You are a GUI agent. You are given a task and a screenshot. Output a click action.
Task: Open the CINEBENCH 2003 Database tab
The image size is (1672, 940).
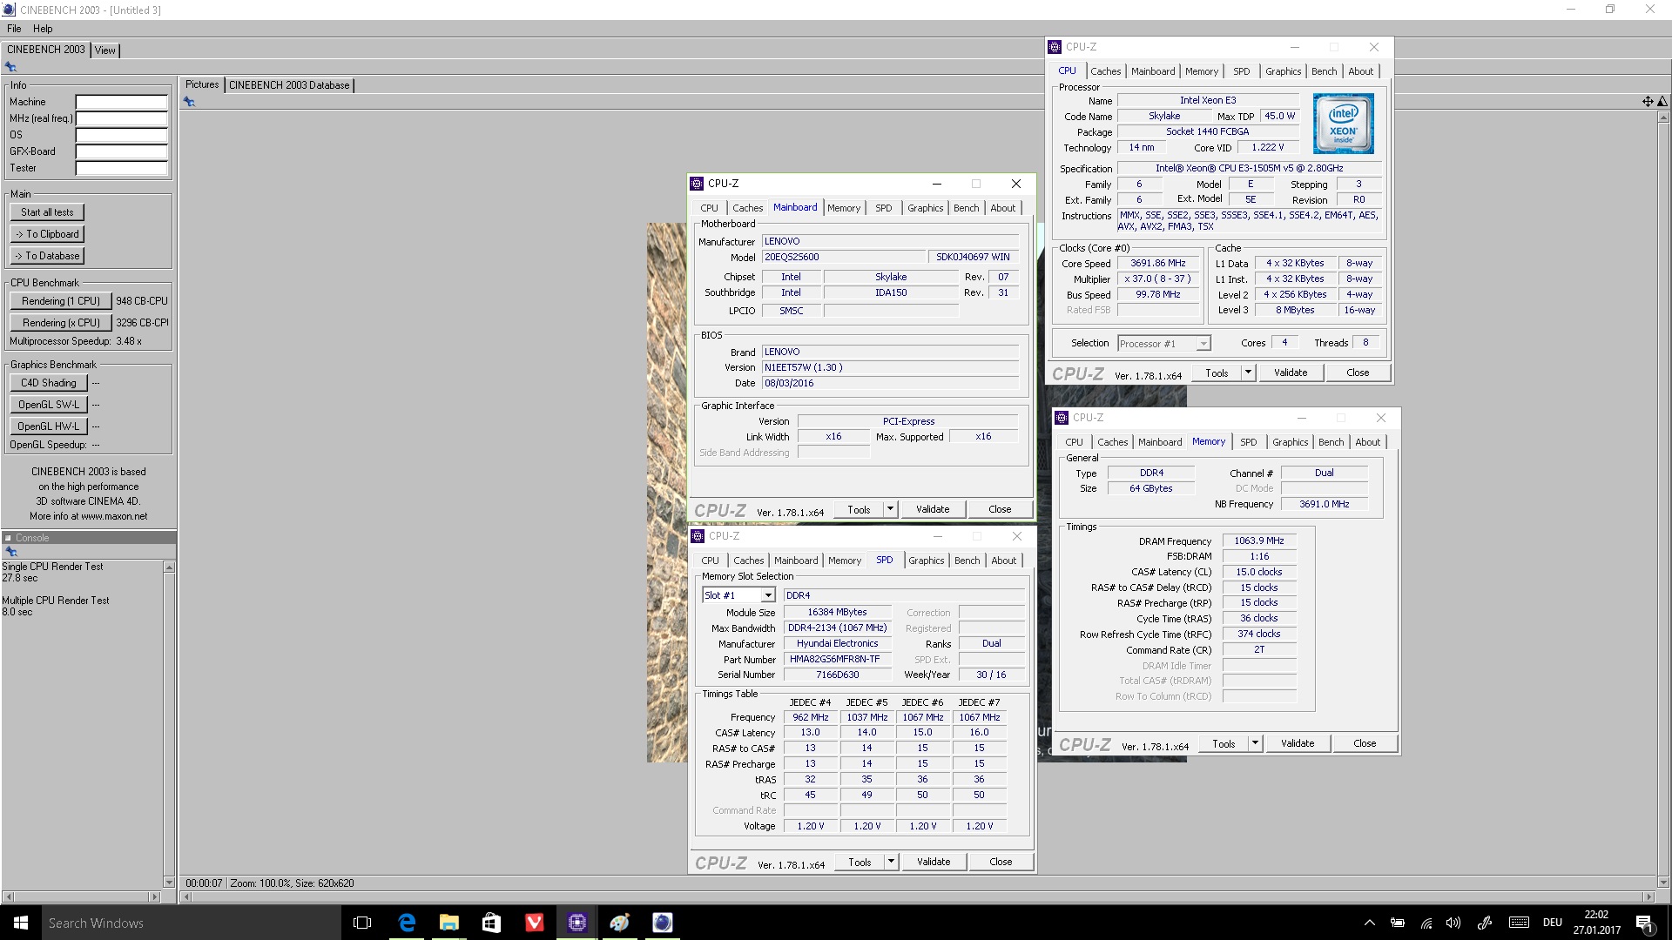point(289,85)
